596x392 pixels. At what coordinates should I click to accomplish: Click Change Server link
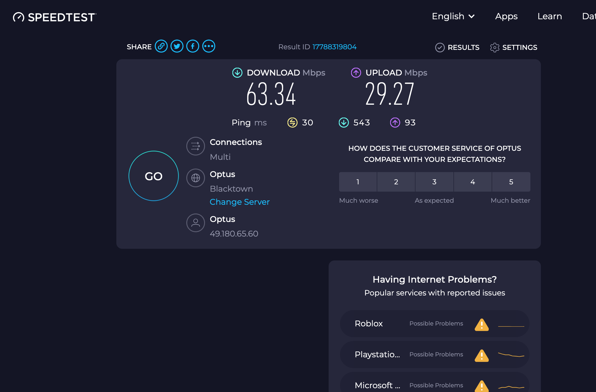coord(240,202)
